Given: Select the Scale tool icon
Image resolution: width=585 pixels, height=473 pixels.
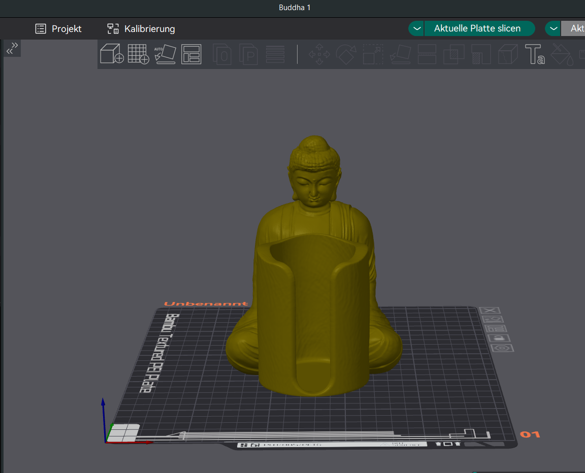Looking at the screenshot, I should pyautogui.click(x=373, y=54).
